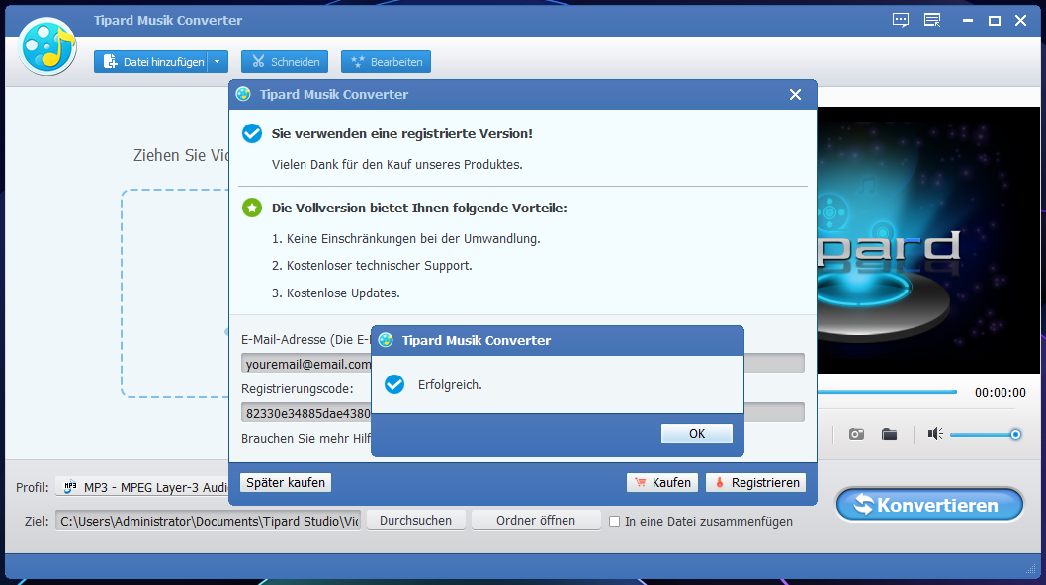Select the Schneiden scissors tool
The width and height of the screenshot is (1046, 585).
click(285, 62)
